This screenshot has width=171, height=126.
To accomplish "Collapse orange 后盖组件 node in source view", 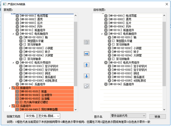I will pyautogui.click(x=10, y=106).
